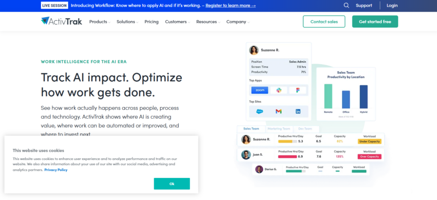The height and width of the screenshot is (200, 437).
Task: Expand the Solutions menu
Action: (x=127, y=22)
